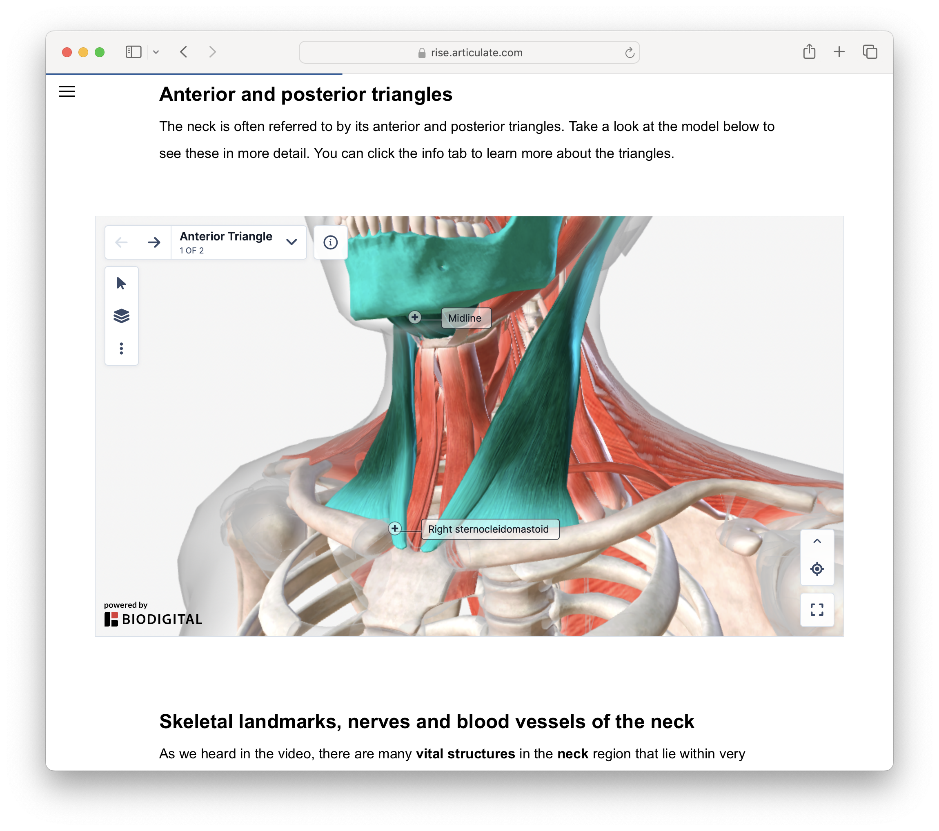Click the disabled previous chapter arrow
939x831 pixels.
(x=121, y=242)
